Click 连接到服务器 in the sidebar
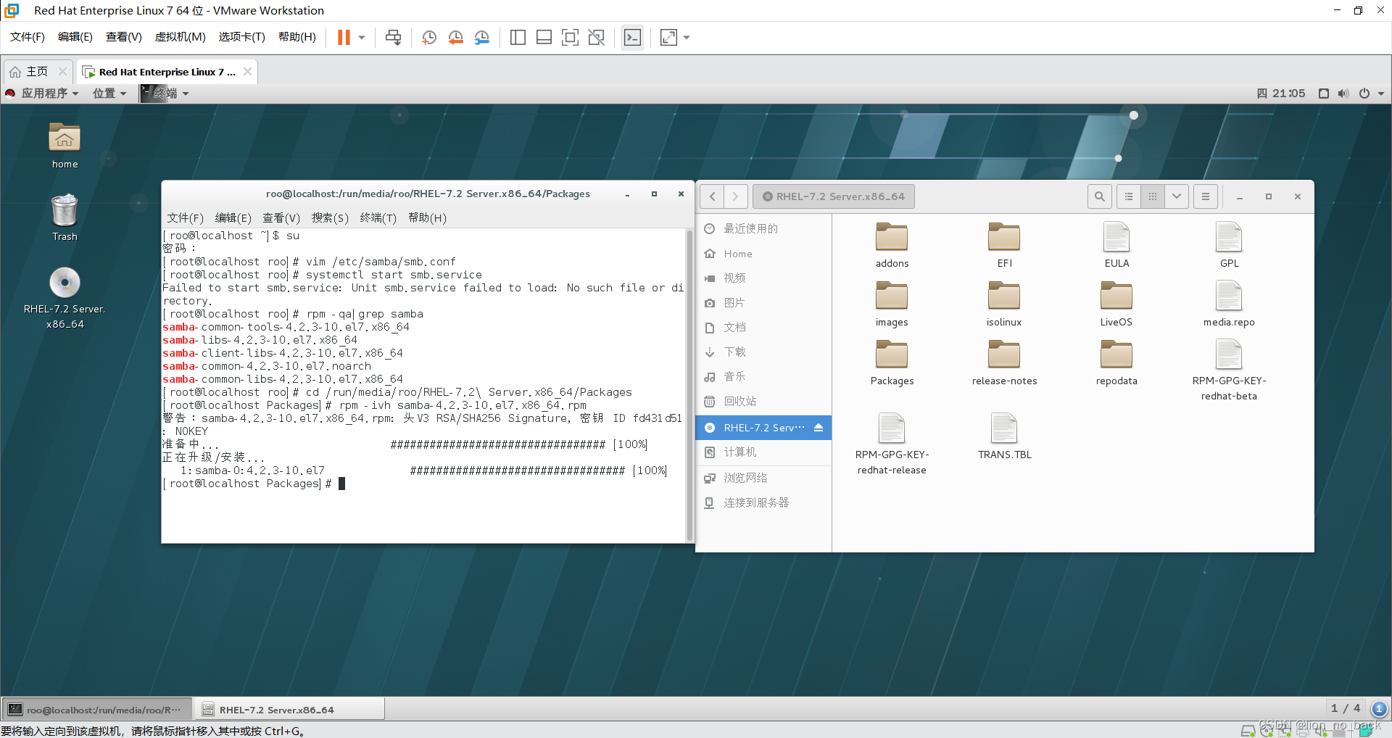Image resolution: width=1392 pixels, height=738 pixels. (x=763, y=502)
